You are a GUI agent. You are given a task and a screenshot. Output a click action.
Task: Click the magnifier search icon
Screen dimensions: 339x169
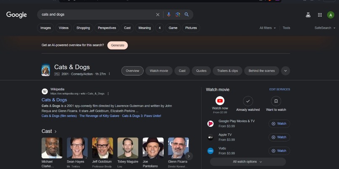pyautogui.click(x=187, y=14)
